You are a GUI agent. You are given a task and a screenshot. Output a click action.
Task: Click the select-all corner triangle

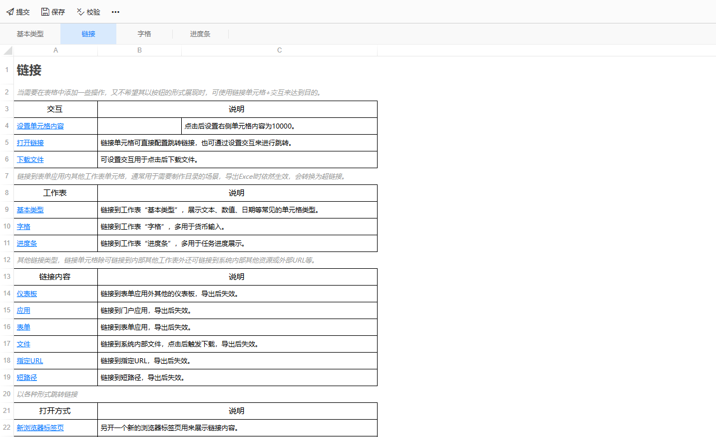click(x=8, y=51)
